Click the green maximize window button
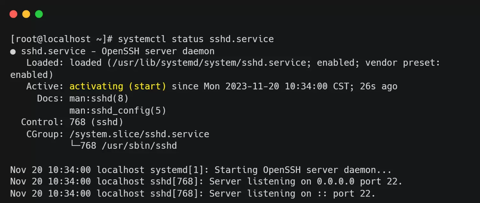This screenshot has width=480, height=203. tap(39, 14)
